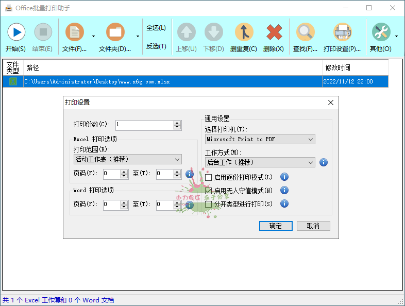Click Select All 全选(L)
Screen dimensions: 405x306
point(156,28)
